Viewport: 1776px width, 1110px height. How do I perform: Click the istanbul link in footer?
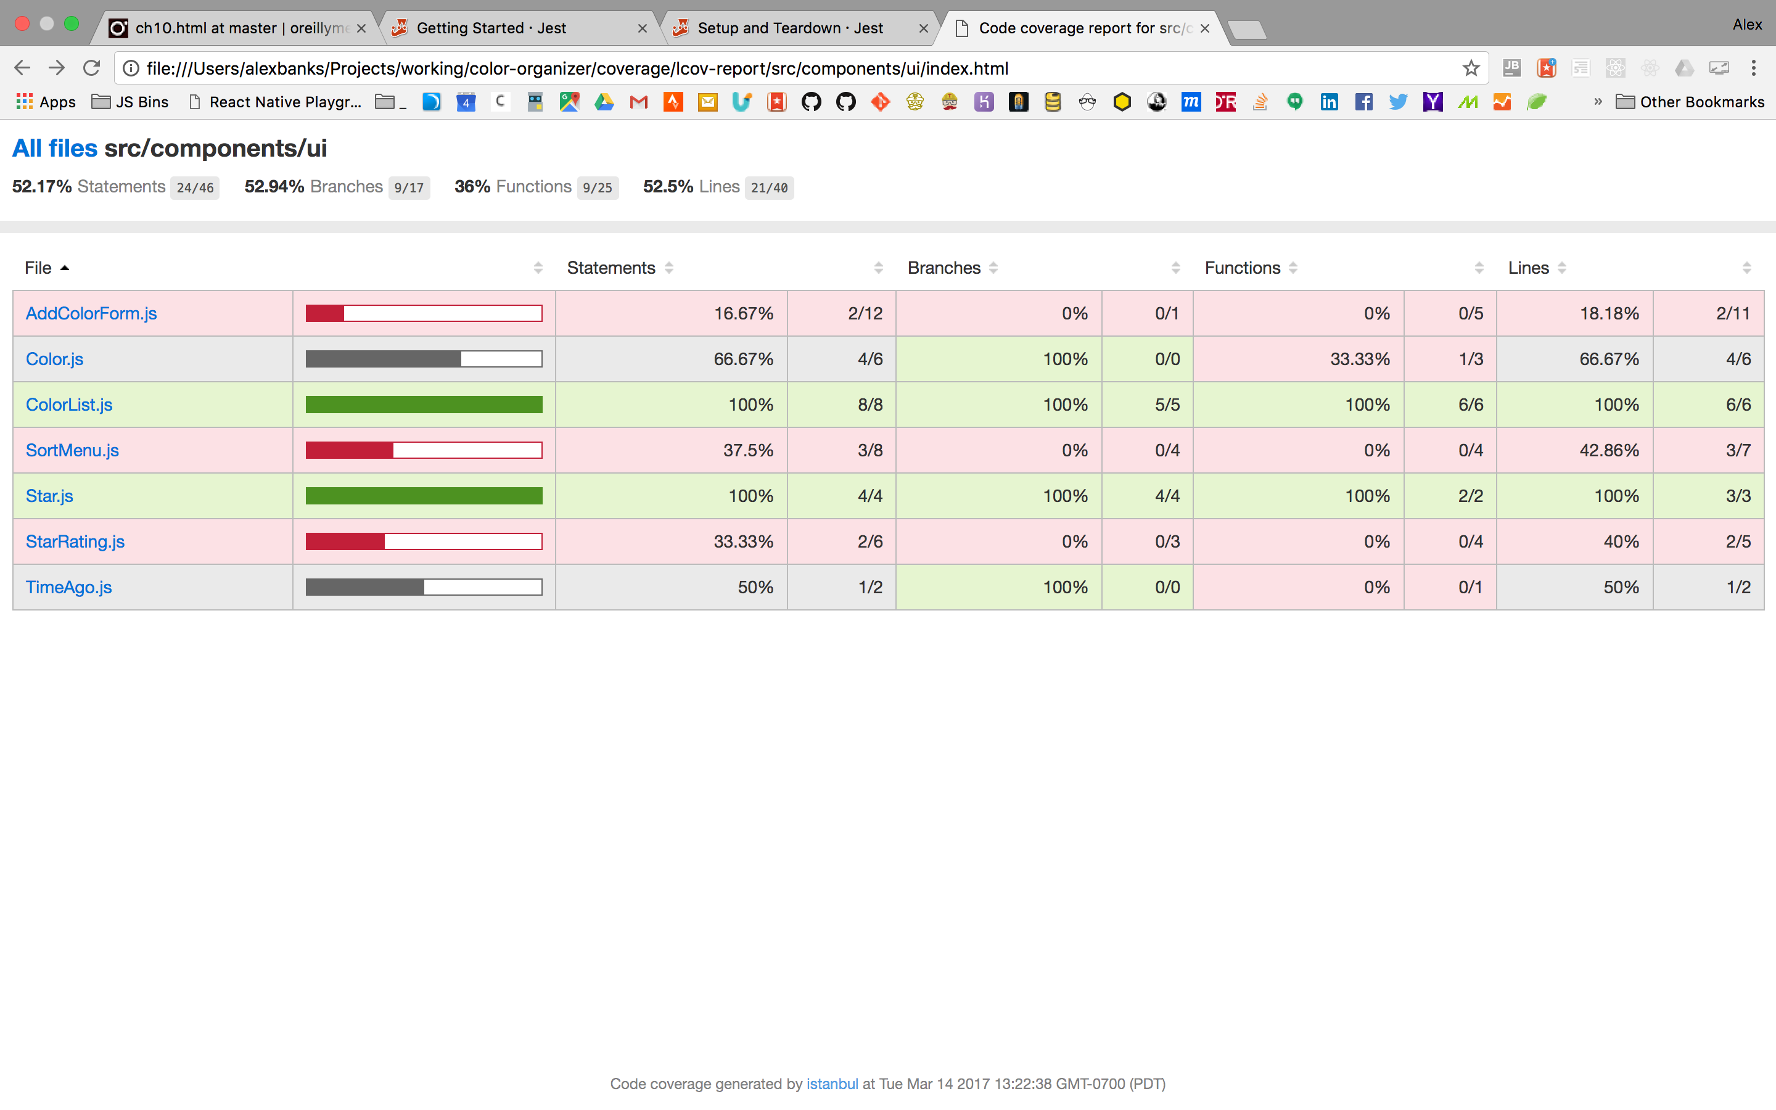[831, 1083]
